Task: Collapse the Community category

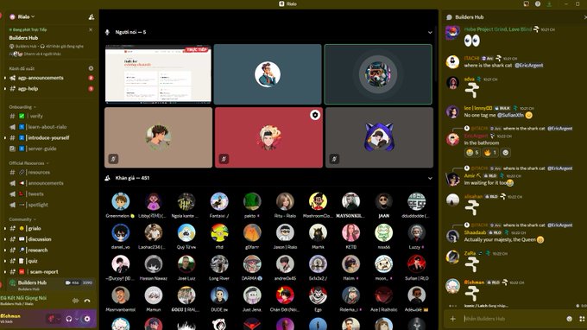Action: pos(22,219)
